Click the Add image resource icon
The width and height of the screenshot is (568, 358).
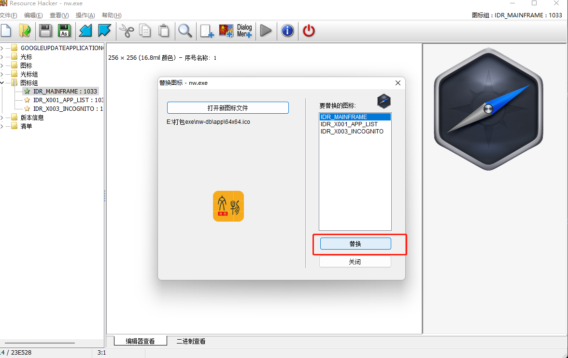[226, 31]
